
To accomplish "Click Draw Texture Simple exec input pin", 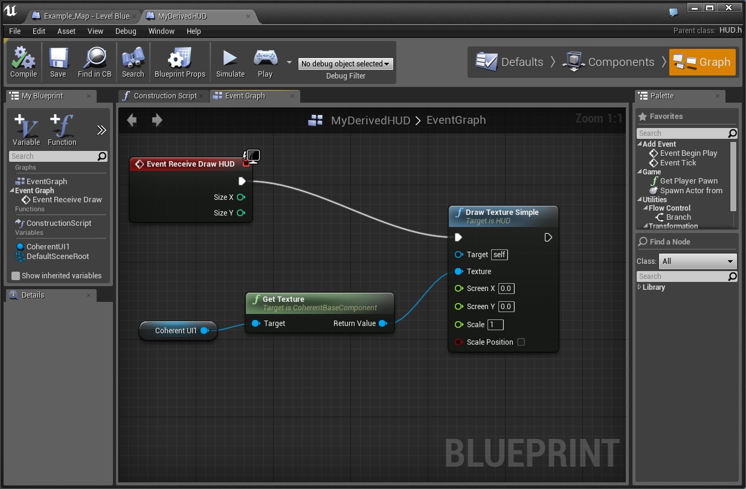I will coord(458,237).
